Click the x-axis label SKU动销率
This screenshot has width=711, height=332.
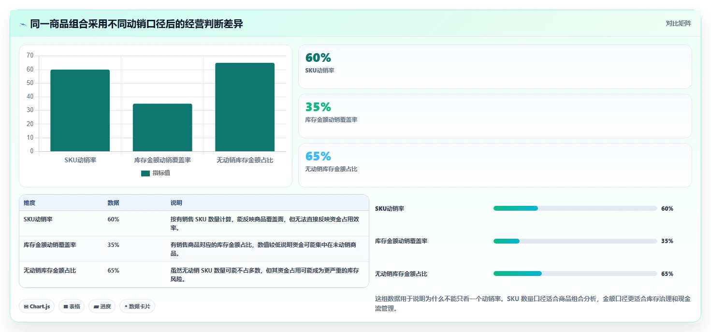tap(80, 160)
